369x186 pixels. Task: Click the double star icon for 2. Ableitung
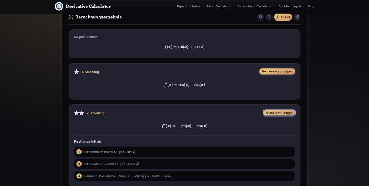[79, 113]
